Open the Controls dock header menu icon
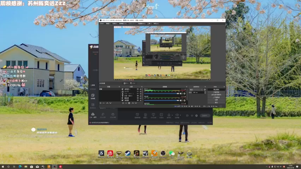 point(225,87)
